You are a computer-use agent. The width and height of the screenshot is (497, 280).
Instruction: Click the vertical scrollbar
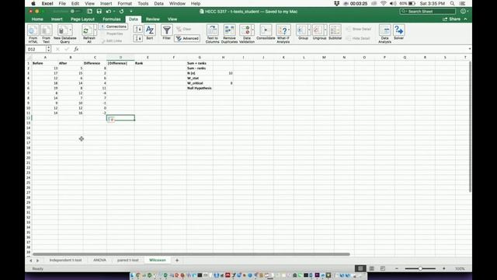pos(470,126)
